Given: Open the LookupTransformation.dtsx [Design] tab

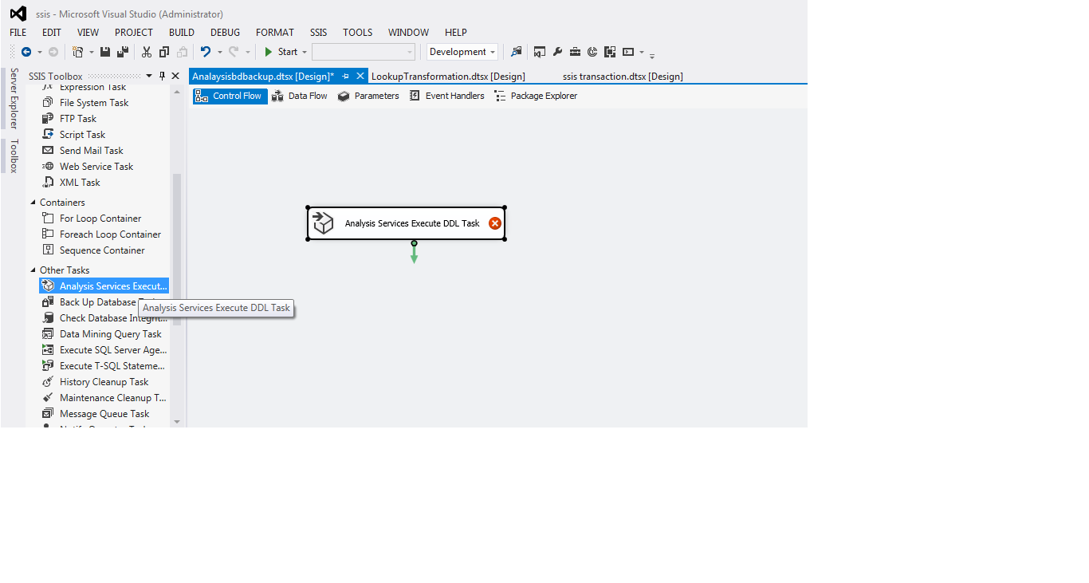Looking at the screenshot, I should [x=448, y=77].
